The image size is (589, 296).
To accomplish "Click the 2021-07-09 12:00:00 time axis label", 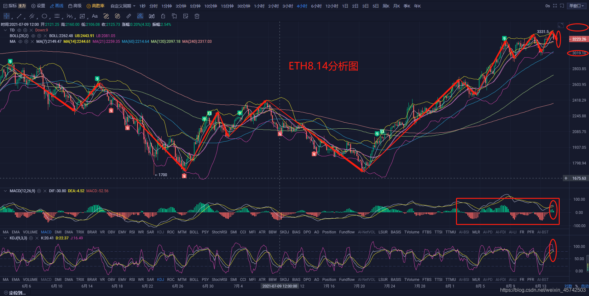I will pos(280,286).
